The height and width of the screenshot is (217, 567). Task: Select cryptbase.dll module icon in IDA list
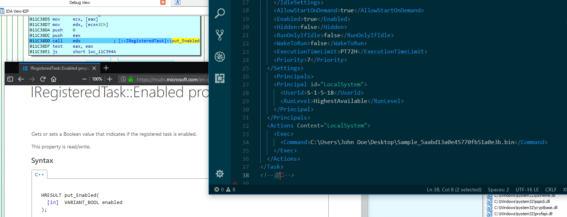490,208
